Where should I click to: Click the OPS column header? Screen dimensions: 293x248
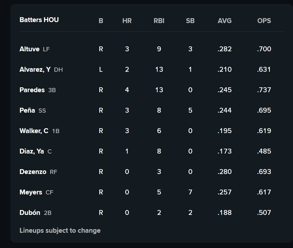[x=264, y=21]
